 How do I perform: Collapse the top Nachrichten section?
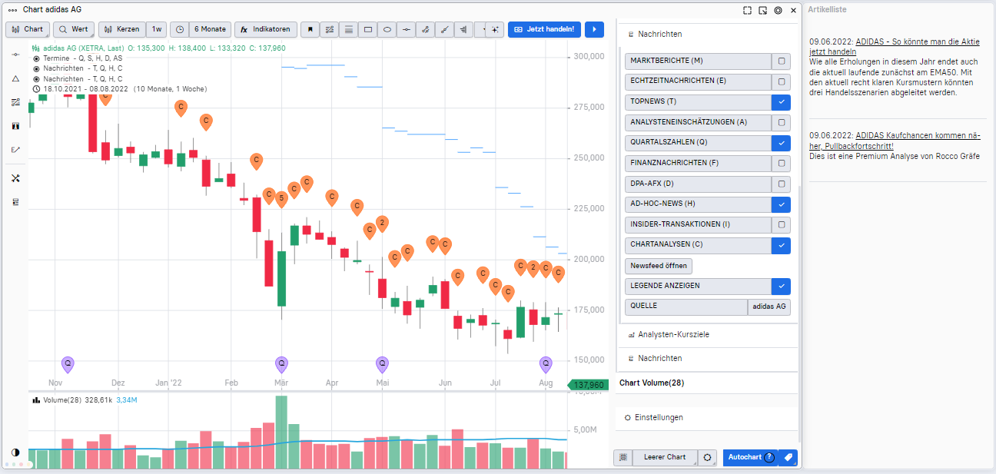[707, 34]
